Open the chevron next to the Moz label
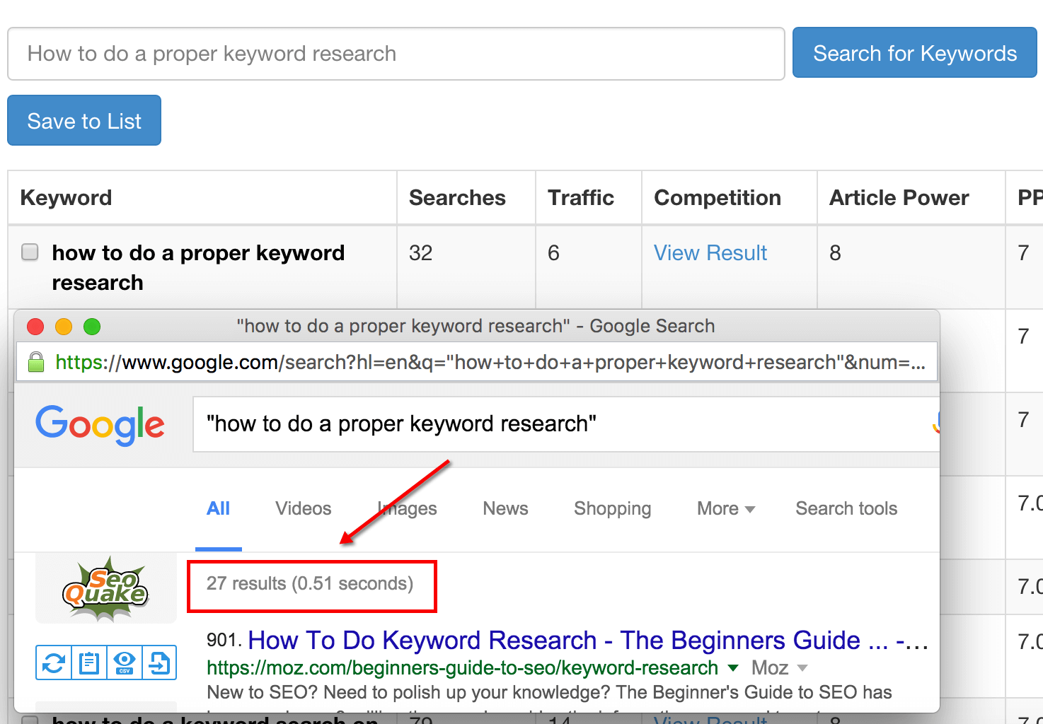 [x=802, y=667]
